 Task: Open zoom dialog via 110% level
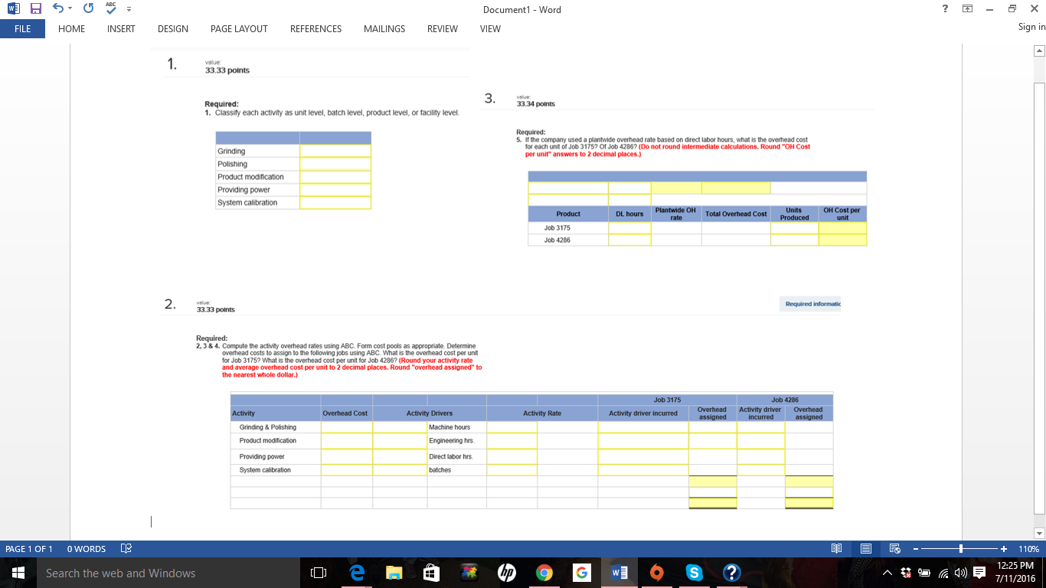1029,549
